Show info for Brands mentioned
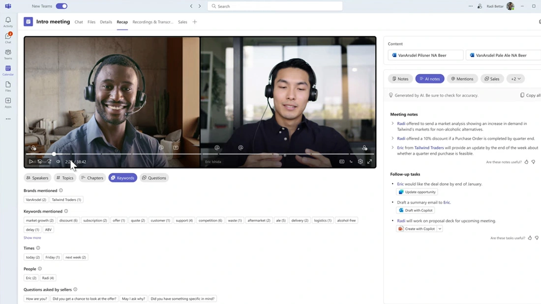Viewport: 541px width, 304px height. point(60,190)
